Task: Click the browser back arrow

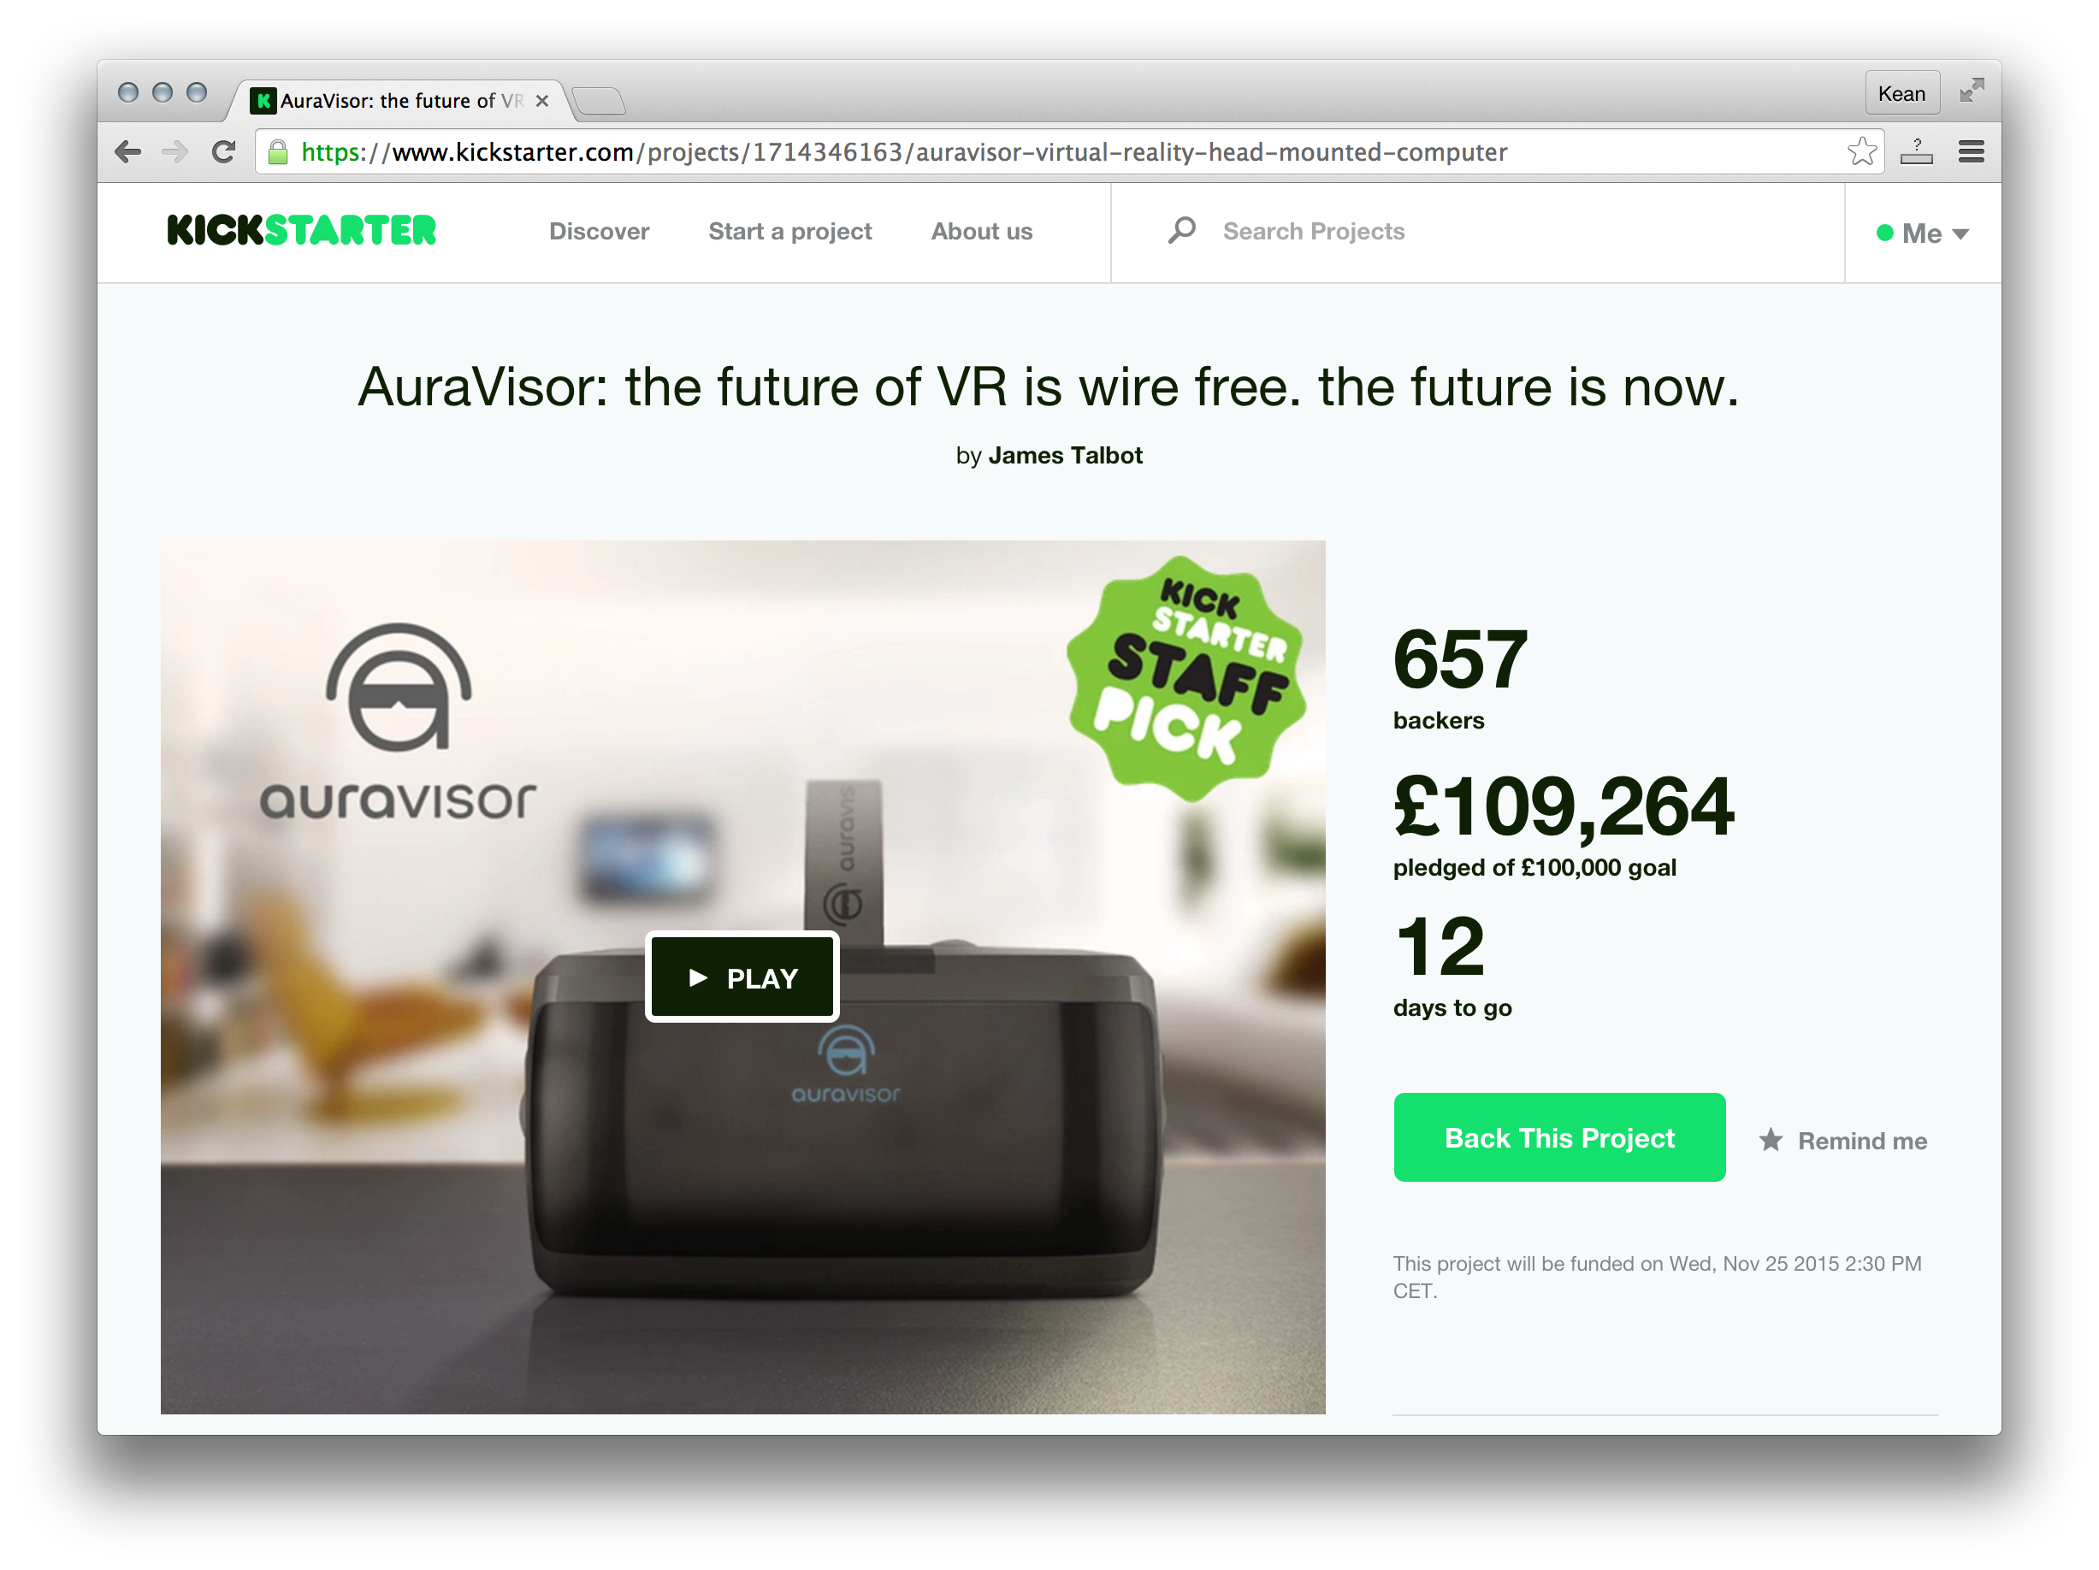Action: tap(127, 151)
